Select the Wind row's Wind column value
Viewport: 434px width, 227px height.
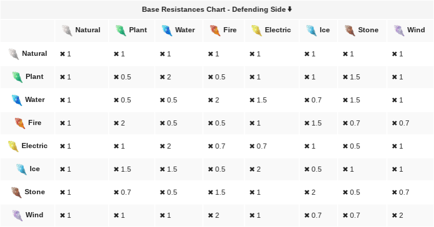coord(398,215)
